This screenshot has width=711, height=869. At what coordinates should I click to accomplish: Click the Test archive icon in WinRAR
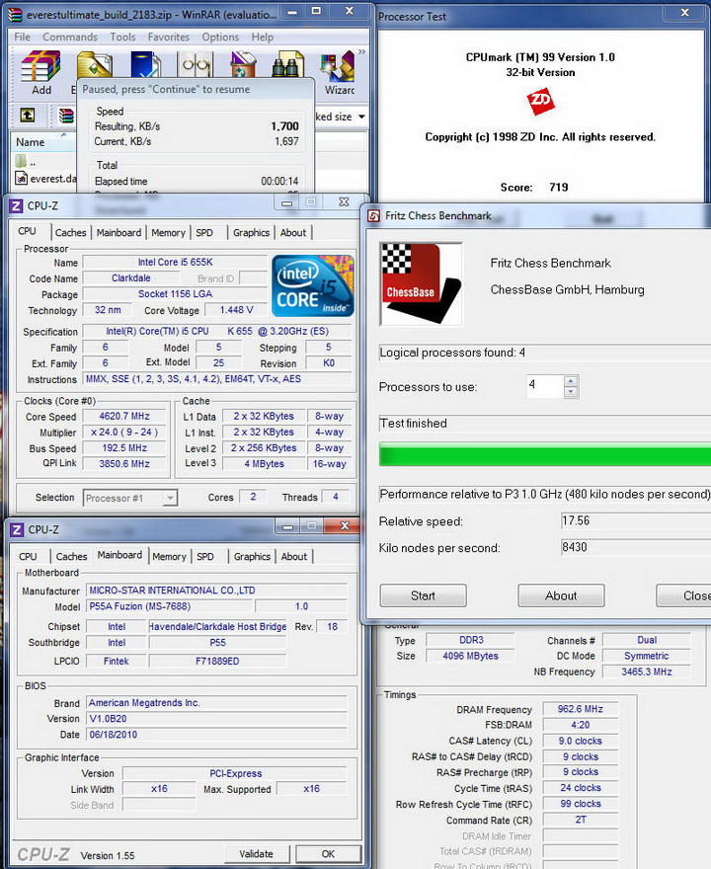coord(146,64)
